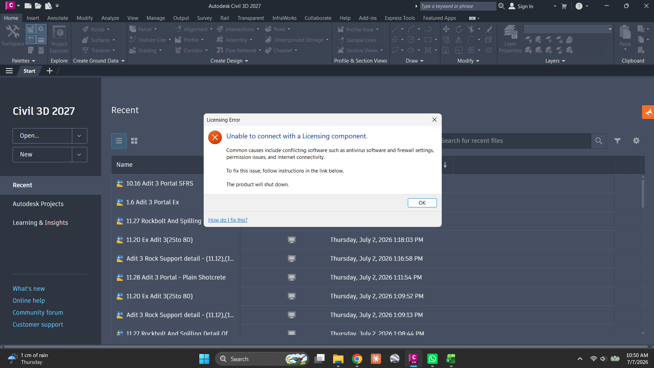The image size is (654, 368).
Task: Switch recent files to grid view
Action: click(134, 141)
